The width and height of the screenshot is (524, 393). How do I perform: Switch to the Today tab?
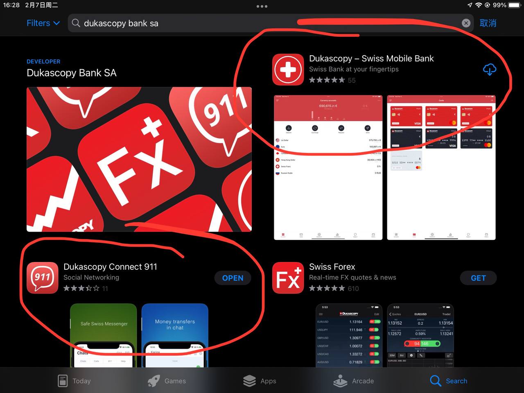(74, 381)
